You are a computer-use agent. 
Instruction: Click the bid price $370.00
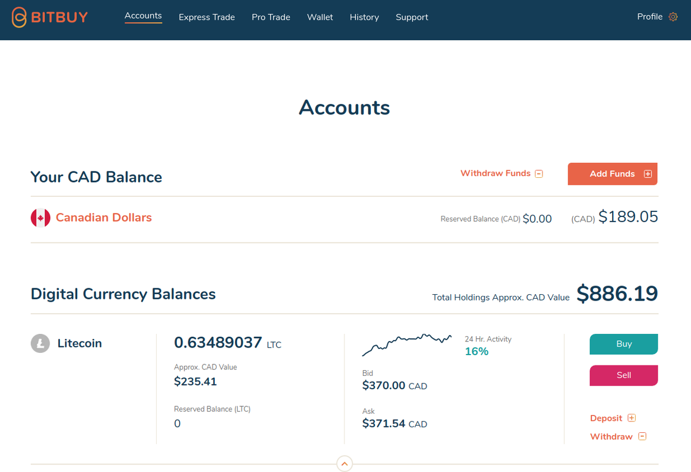pyautogui.click(x=384, y=386)
